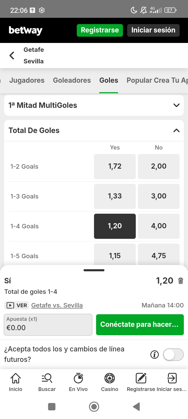Image resolution: width=188 pixels, height=419 pixels.
Task: Open the Getafe vs. Sevilla link
Action: 57,305
